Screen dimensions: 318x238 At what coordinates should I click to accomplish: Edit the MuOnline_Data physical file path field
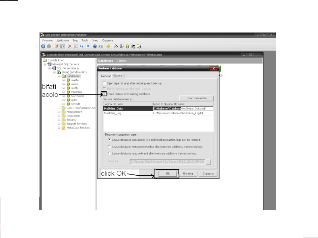pyautogui.click(x=183, y=108)
